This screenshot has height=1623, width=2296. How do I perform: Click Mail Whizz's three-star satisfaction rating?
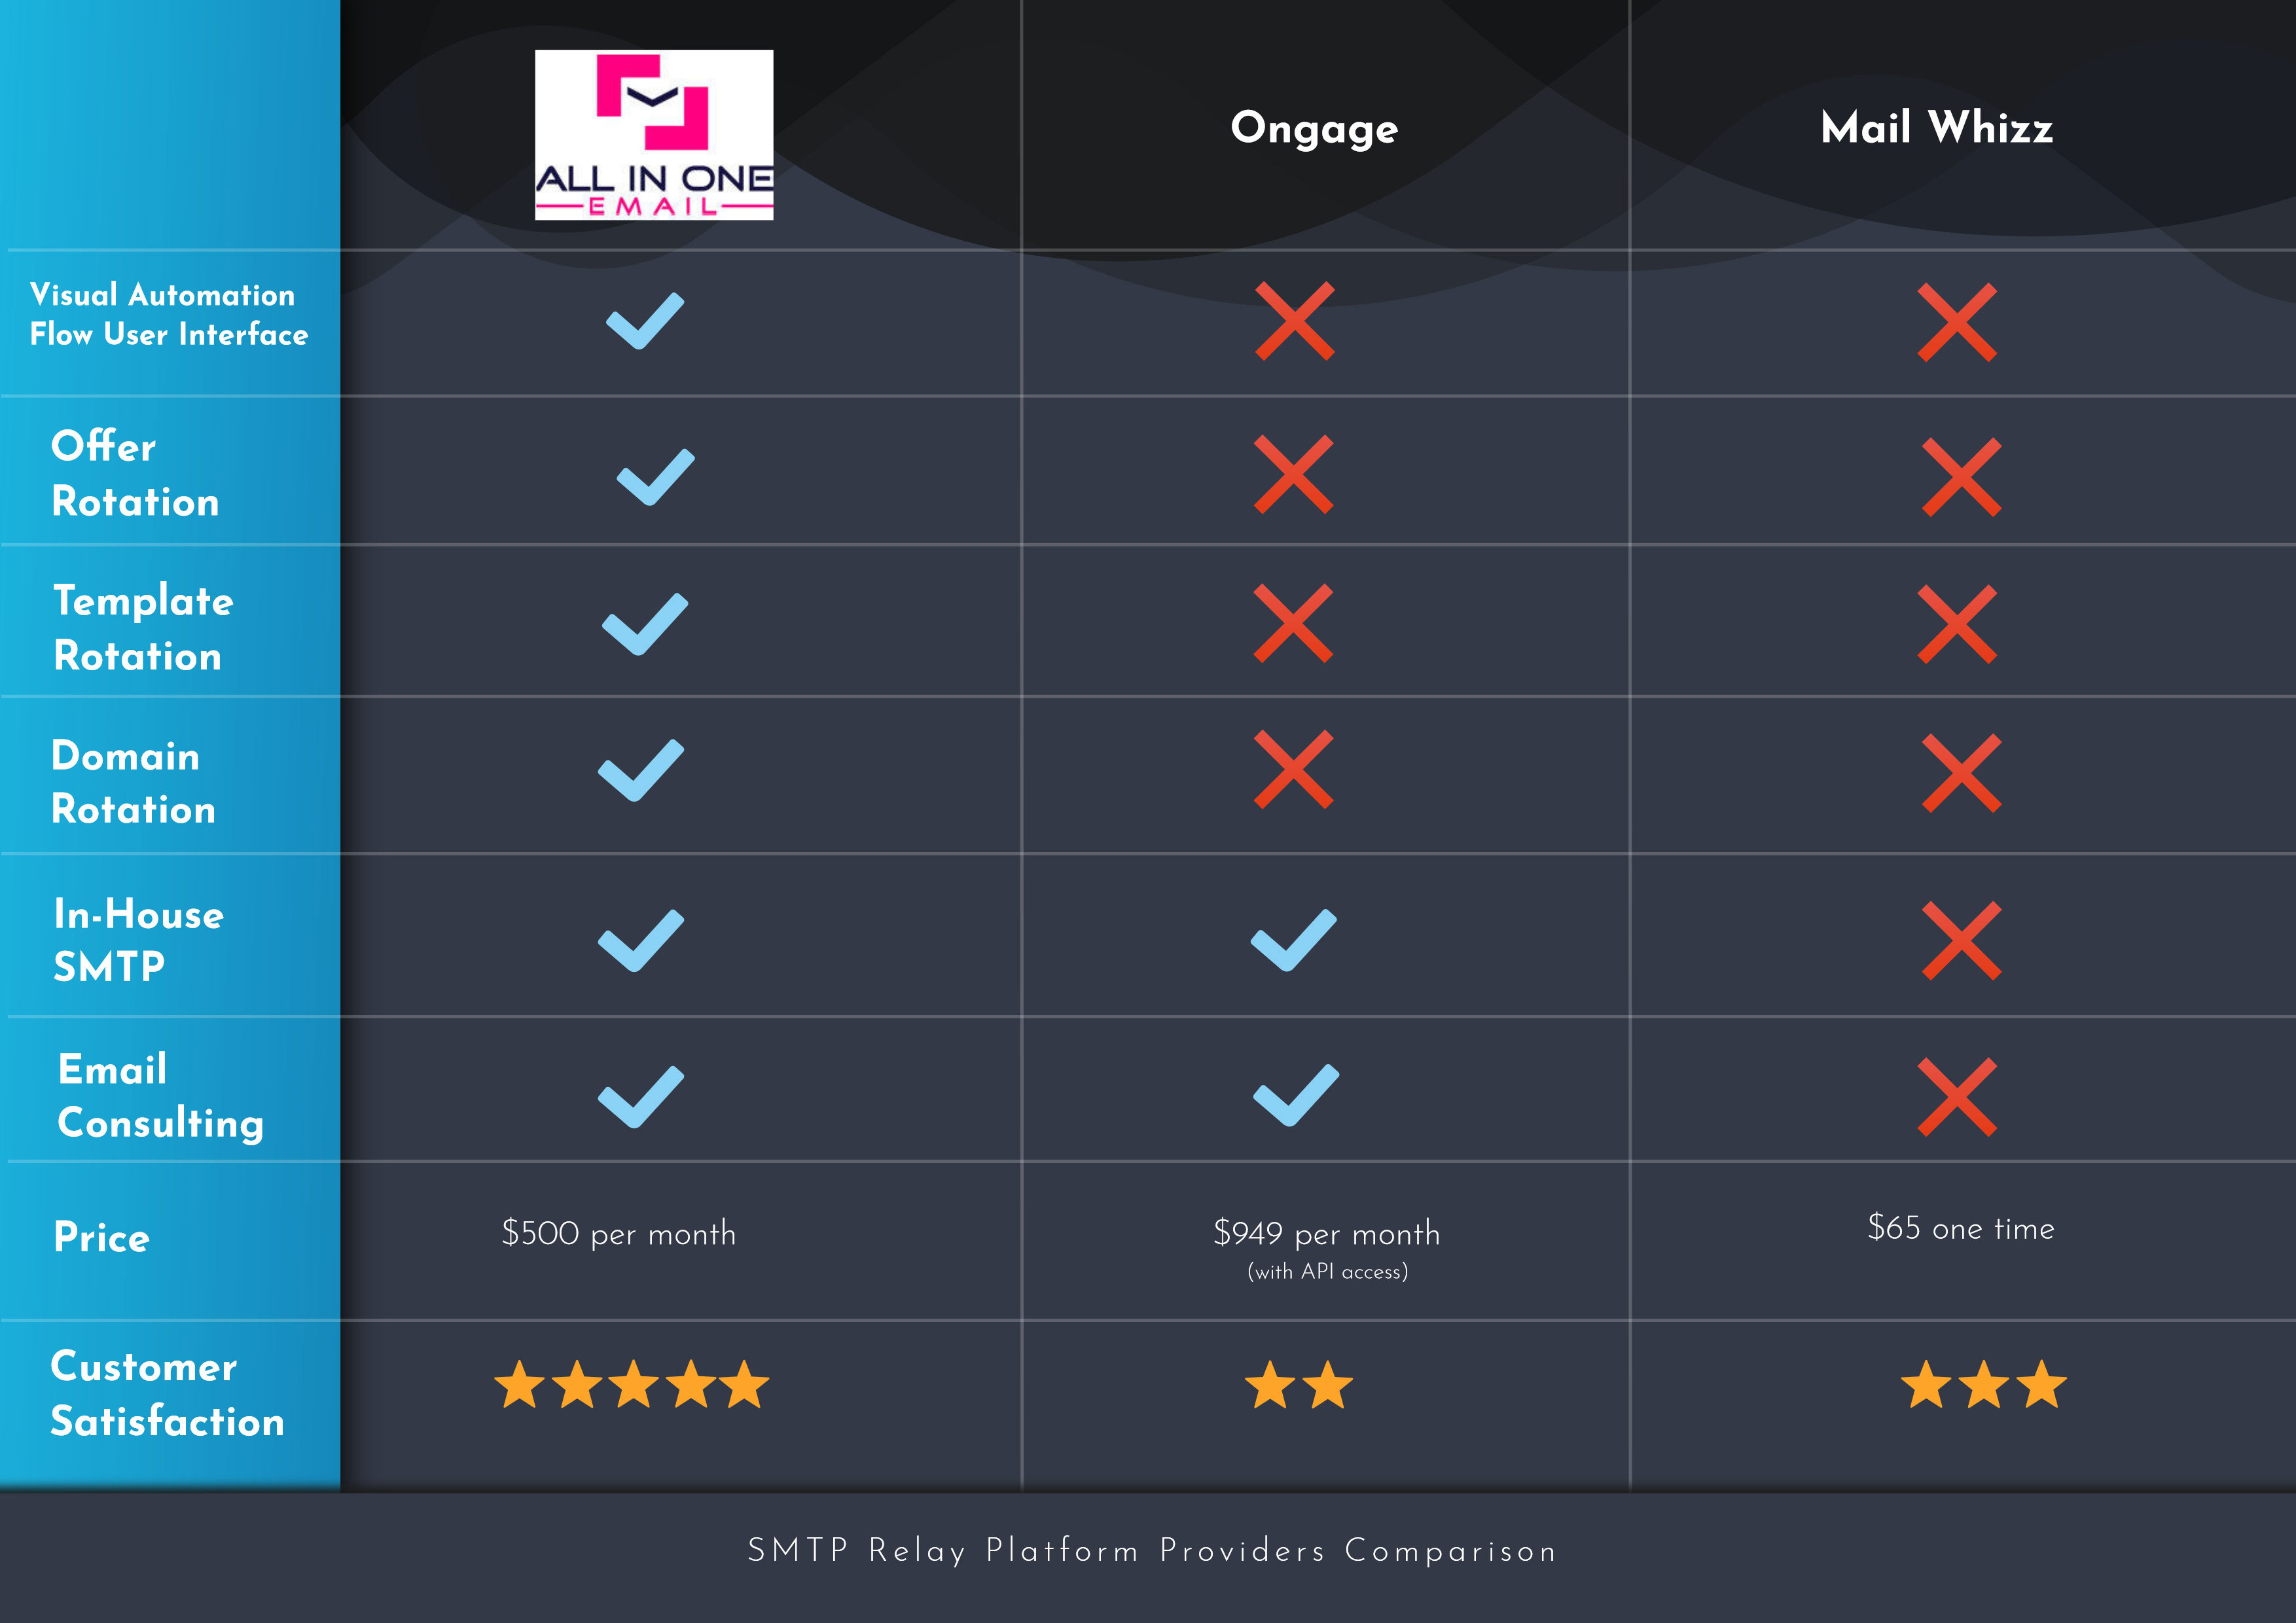tap(1983, 1385)
